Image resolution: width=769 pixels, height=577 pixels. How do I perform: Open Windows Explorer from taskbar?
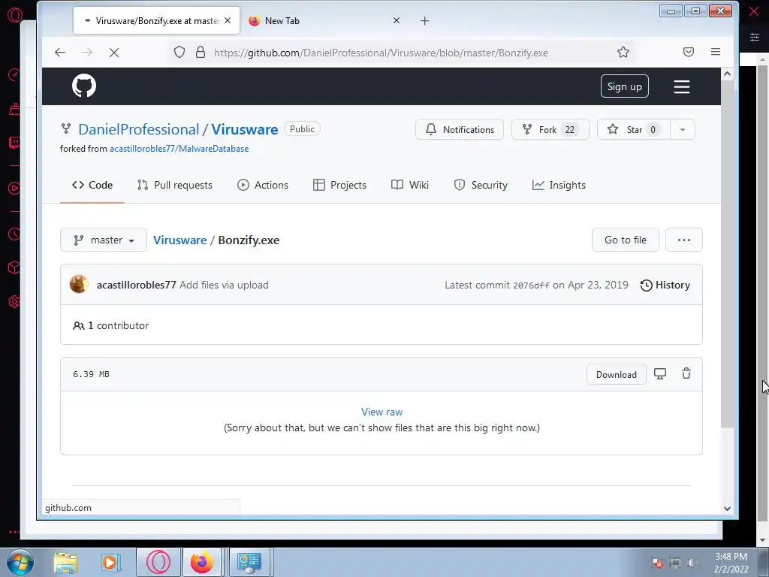point(65,562)
